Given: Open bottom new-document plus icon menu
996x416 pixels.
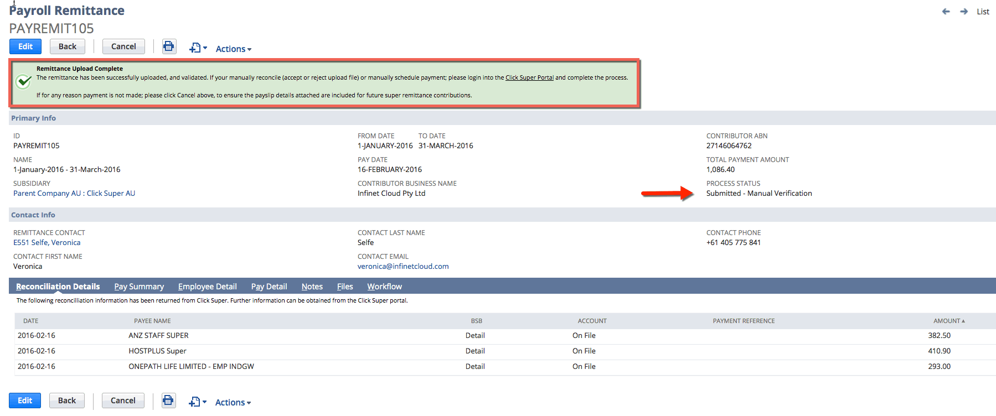Looking at the screenshot, I should [198, 402].
